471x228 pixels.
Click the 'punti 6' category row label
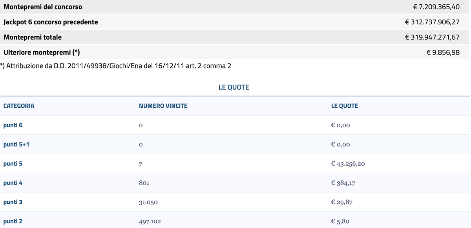coord(13,125)
